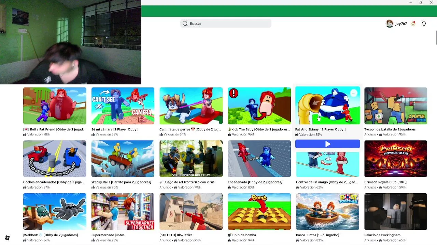Open Control de un amigo thumbnail
437x245 pixels.
pyautogui.click(x=327, y=164)
